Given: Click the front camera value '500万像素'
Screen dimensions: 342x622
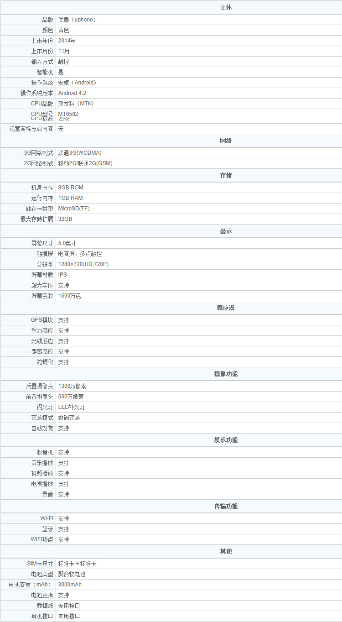Looking at the screenshot, I should click(x=71, y=397).
